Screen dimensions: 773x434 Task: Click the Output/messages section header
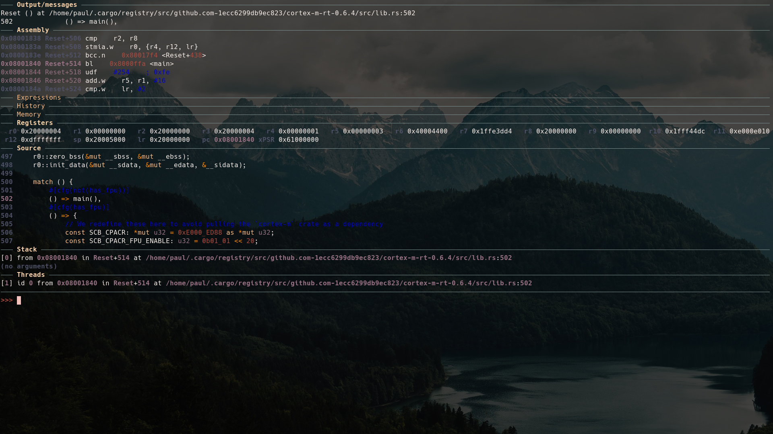coord(47,5)
